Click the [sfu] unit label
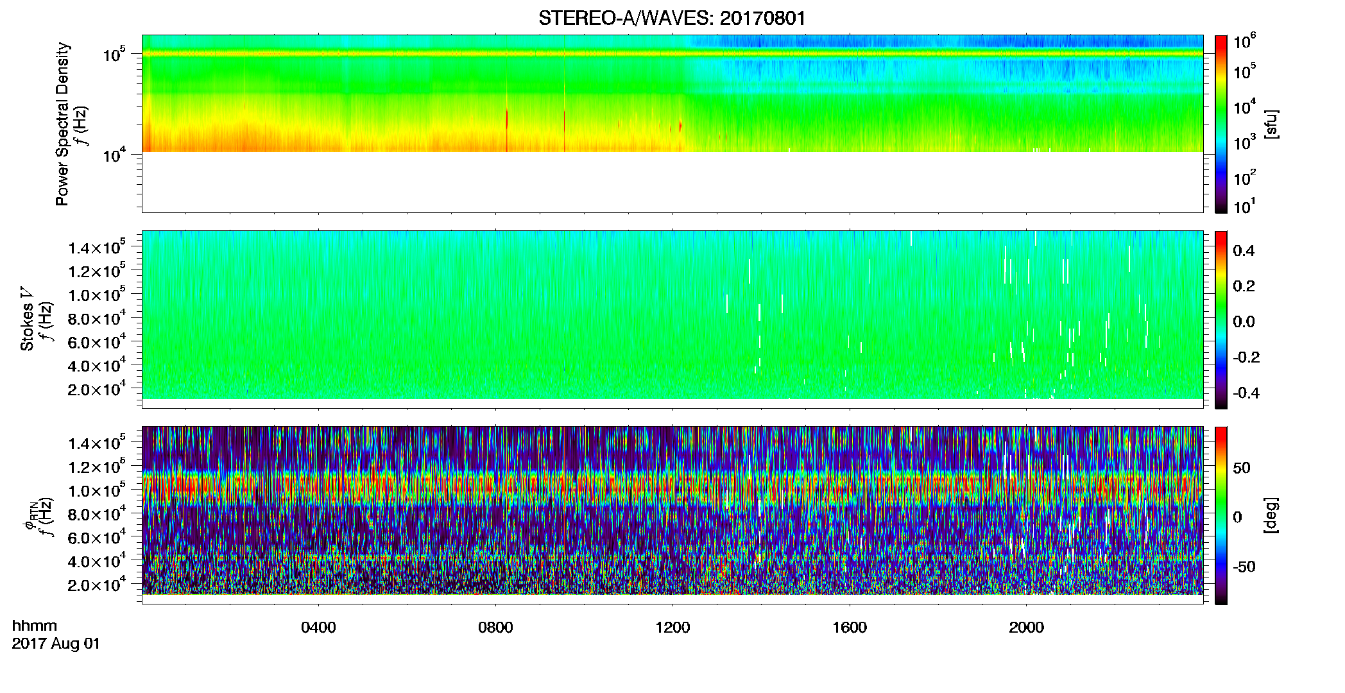The width and height of the screenshot is (1345, 693). click(x=1271, y=124)
